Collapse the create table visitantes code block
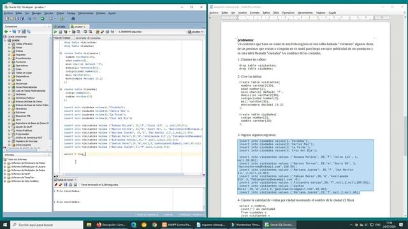Screen dimensions: 408x229 [x=61, y=53]
